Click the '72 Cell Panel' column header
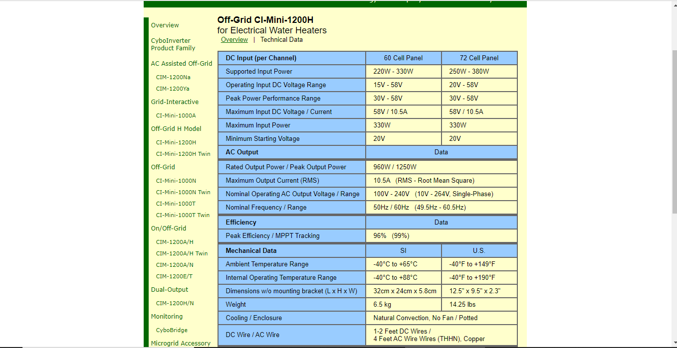This screenshot has height=348, width=677. (x=479, y=58)
